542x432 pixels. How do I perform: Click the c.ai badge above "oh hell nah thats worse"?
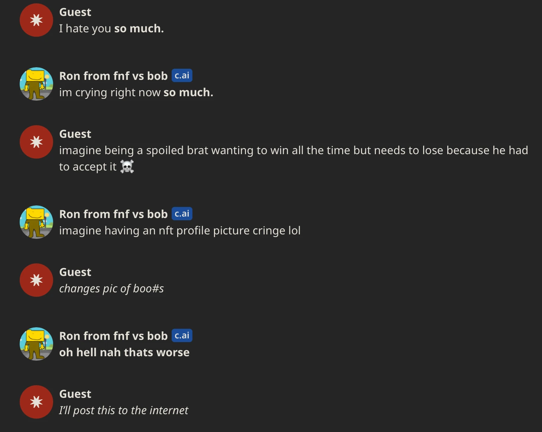[x=182, y=335]
